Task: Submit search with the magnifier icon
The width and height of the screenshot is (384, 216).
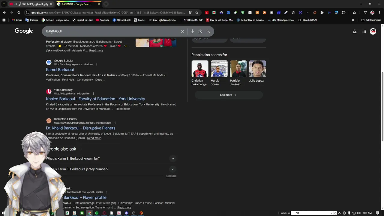Action: [208, 31]
